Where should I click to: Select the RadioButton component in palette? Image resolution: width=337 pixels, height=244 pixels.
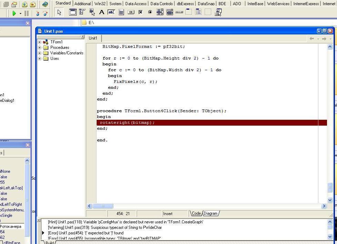(150, 12)
